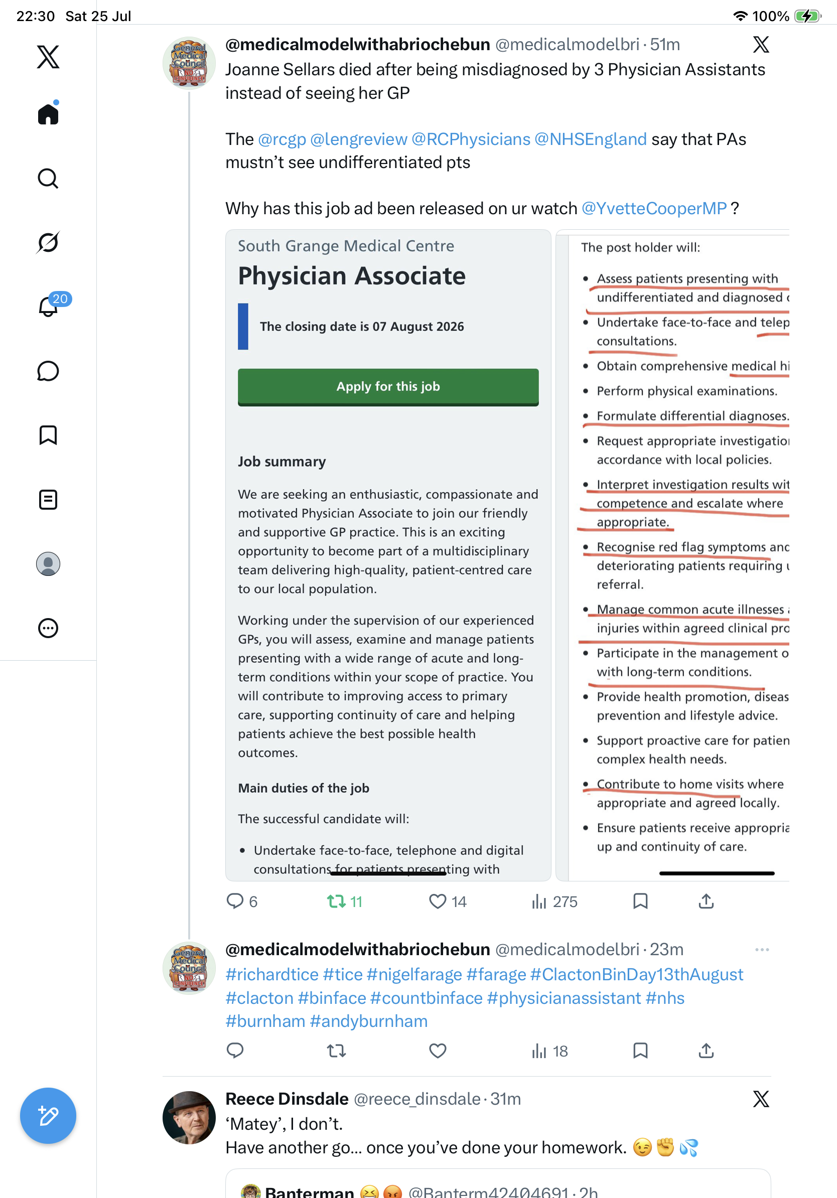Screen dimensions: 837x1198
Task: Open the Home feed icon
Action: pos(48,114)
